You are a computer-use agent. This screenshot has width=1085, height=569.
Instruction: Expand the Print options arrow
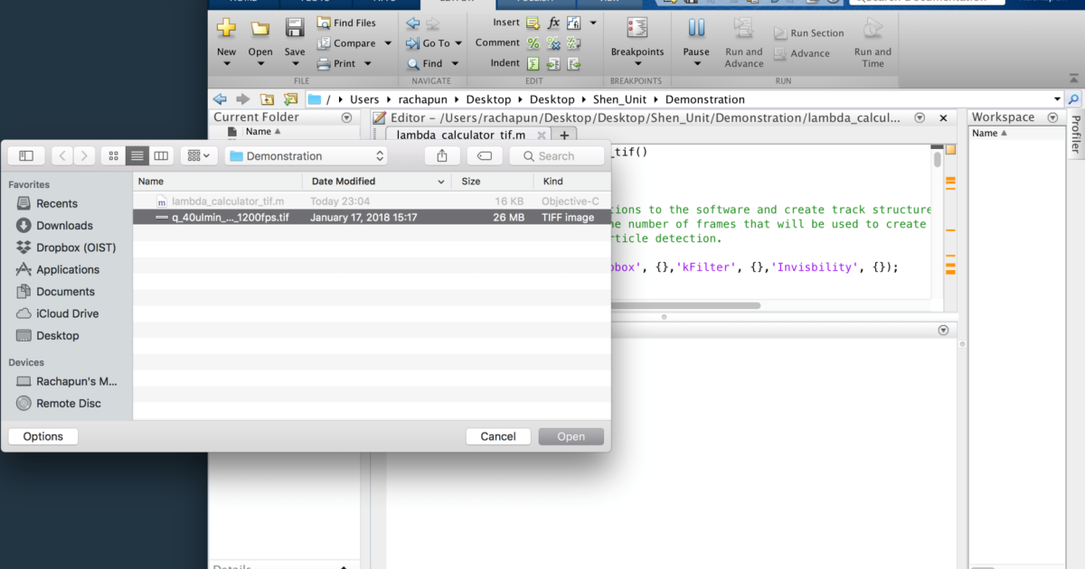[367, 63]
